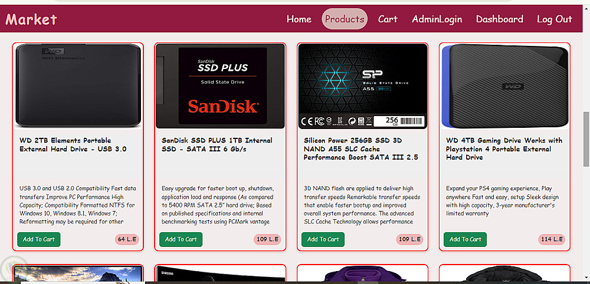Open the Home page link
Viewport: 590px width, 284px height.
click(x=299, y=19)
